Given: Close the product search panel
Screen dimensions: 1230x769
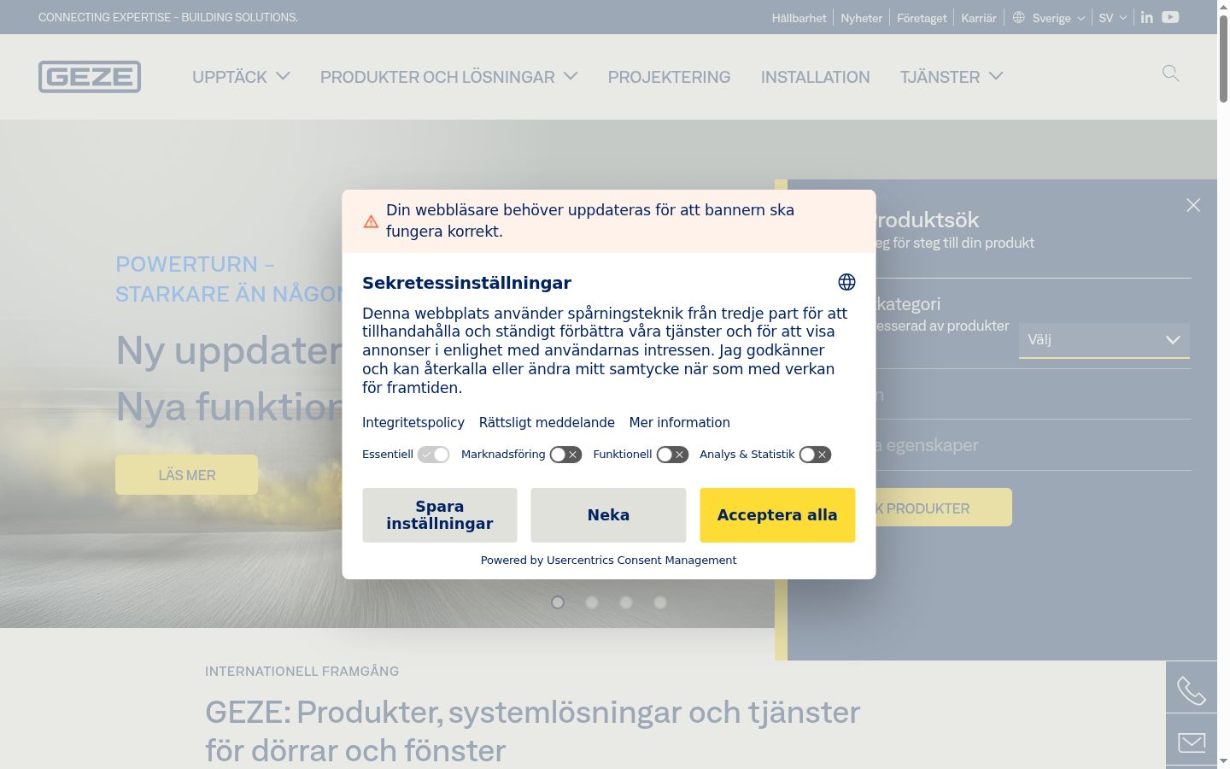Looking at the screenshot, I should coord(1193,205).
